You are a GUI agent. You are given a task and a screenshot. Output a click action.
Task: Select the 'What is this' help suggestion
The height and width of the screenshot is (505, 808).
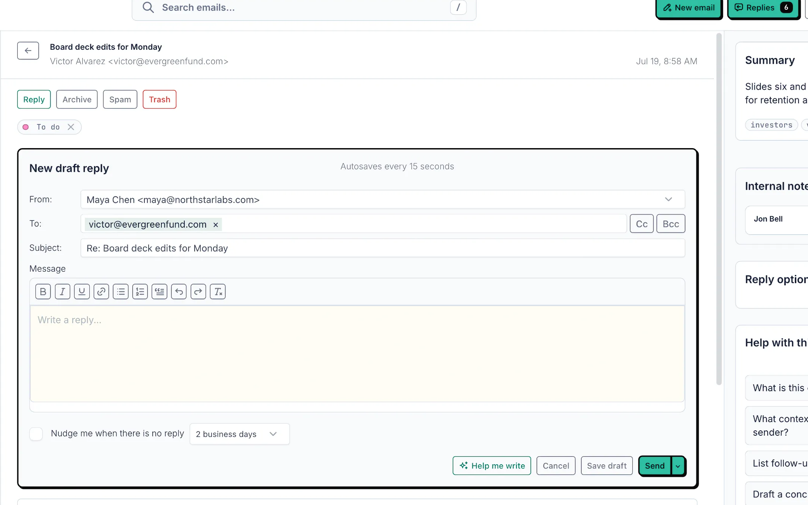click(x=777, y=388)
